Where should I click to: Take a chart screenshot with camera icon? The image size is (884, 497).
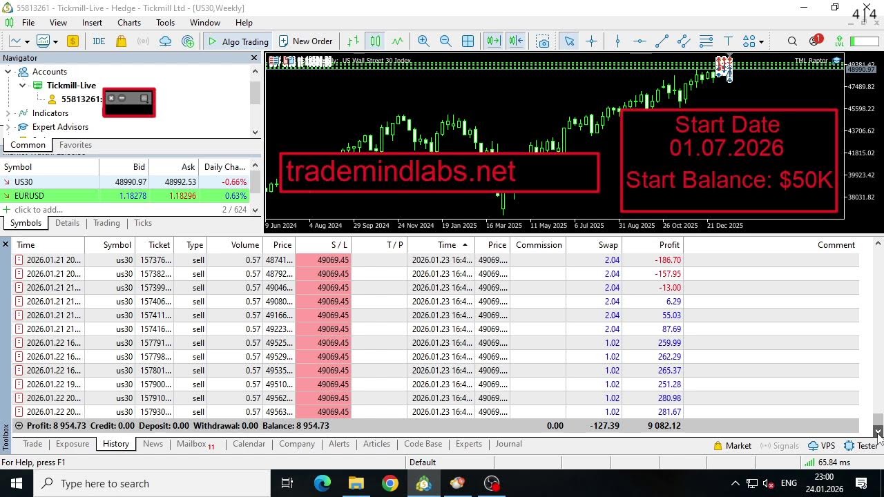[543, 41]
